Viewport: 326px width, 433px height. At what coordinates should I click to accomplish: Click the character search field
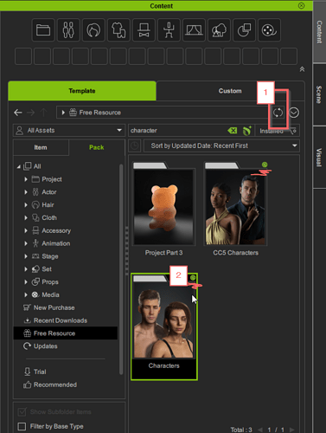click(177, 131)
